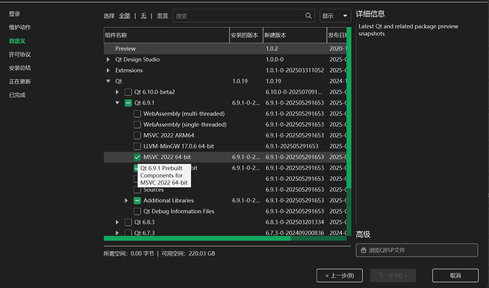Click the search magnifier icon
Viewport: 489px width, 288px height.
point(308,16)
